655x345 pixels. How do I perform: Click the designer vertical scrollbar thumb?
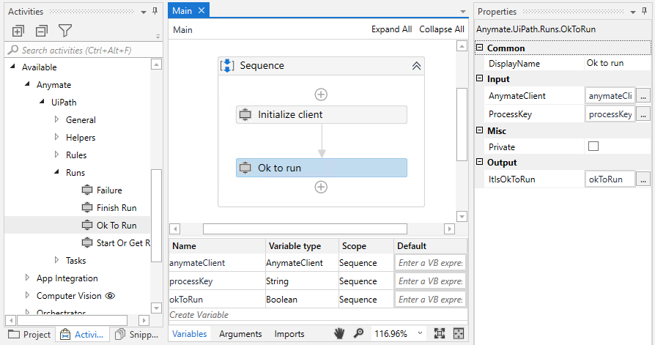[x=462, y=125]
